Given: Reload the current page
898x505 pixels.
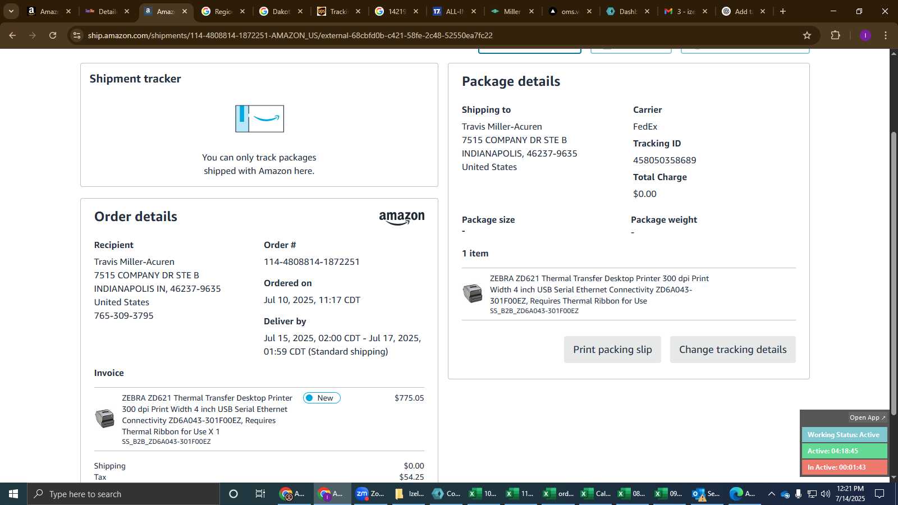Looking at the screenshot, I should click(53, 35).
